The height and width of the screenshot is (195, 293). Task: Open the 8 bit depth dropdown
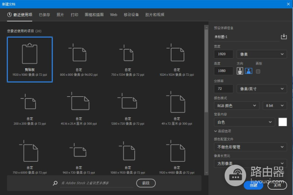(274, 106)
